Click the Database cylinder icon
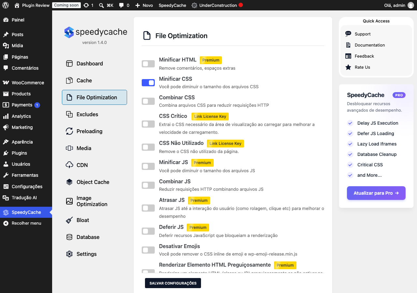 [69, 237]
